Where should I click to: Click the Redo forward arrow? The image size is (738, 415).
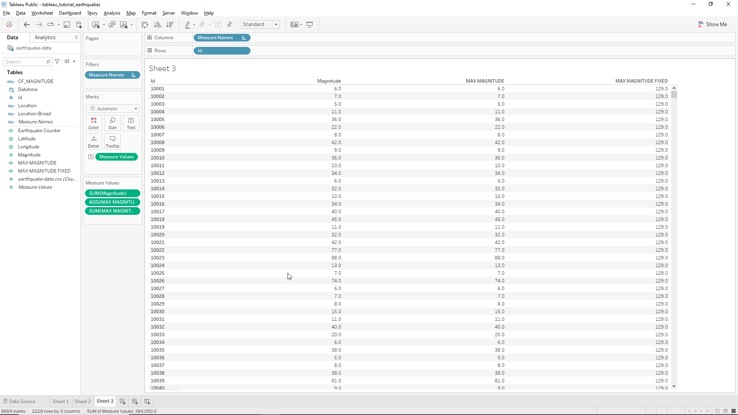[x=39, y=25]
